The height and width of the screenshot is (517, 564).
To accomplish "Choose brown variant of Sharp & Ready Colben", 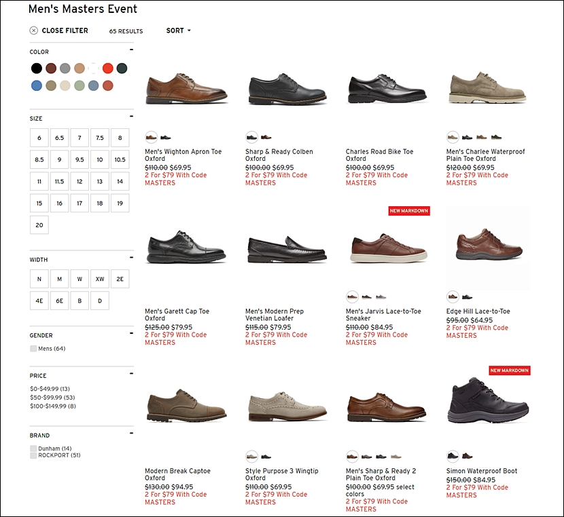I will [266, 137].
